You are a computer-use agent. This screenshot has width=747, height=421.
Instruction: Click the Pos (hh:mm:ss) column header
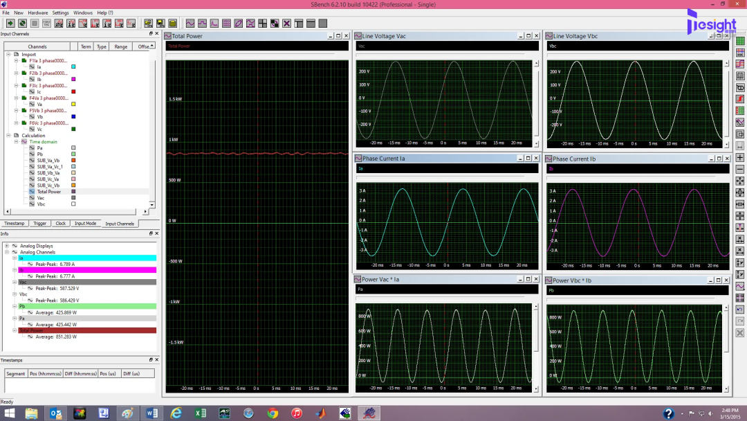pos(45,373)
